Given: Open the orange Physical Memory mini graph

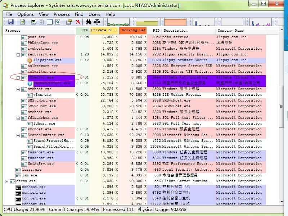Looking at the screenshot, I should point(175,22).
